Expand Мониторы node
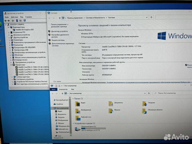 click(10, 55)
